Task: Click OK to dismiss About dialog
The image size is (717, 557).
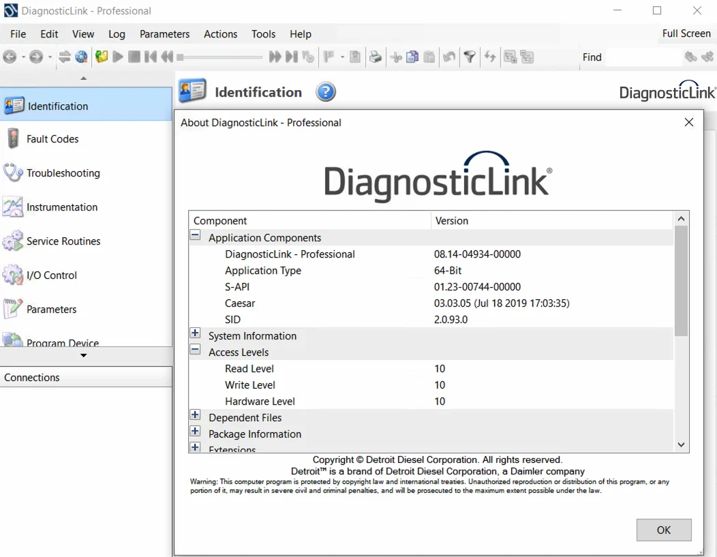Action: [x=663, y=530]
